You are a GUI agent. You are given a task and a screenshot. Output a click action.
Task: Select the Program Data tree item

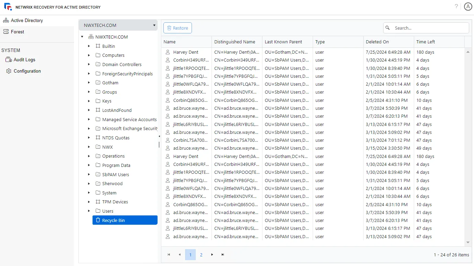(x=116, y=165)
